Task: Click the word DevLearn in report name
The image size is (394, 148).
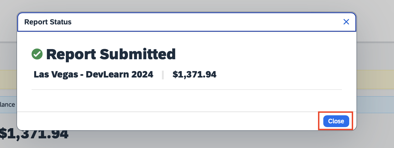Action: click(107, 74)
